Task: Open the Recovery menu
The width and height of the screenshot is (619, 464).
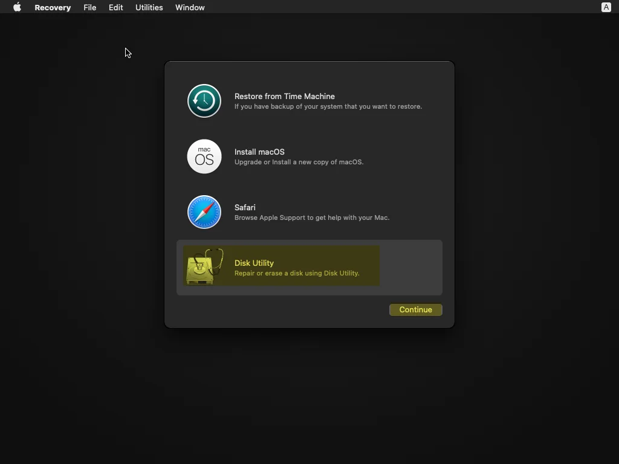Action: click(x=53, y=7)
